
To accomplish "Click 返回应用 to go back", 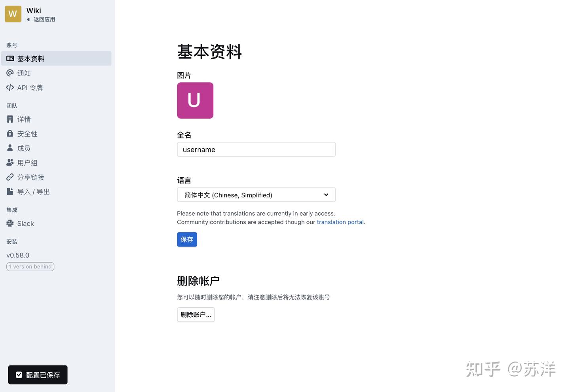I will [x=44, y=19].
